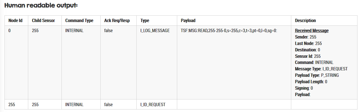360x112 pixels.
Task: Click the underlined Received Message title
Action: [312, 31]
